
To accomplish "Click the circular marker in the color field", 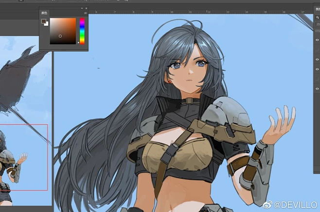I will click(x=60, y=36).
